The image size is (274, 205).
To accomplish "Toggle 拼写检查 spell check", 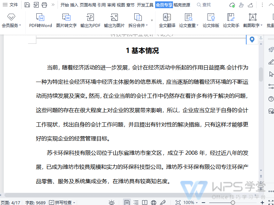I will tap(62, 202).
